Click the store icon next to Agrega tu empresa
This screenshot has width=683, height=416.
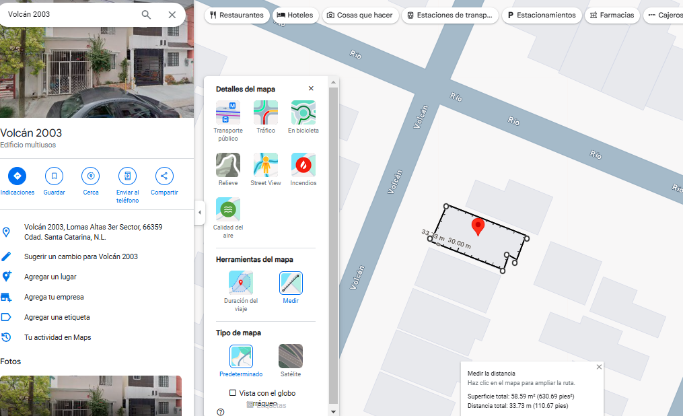[6, 297]
